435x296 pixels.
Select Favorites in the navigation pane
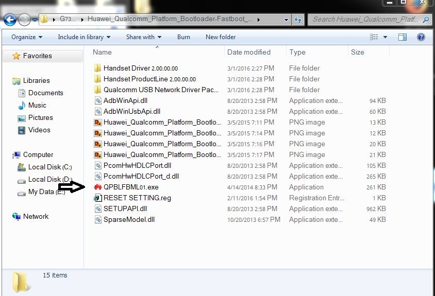[x=38, y=56]
